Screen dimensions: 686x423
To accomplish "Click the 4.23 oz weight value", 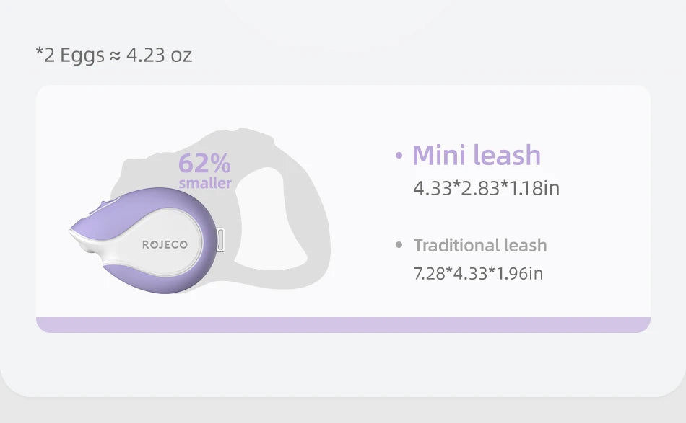I will point(159,55).
